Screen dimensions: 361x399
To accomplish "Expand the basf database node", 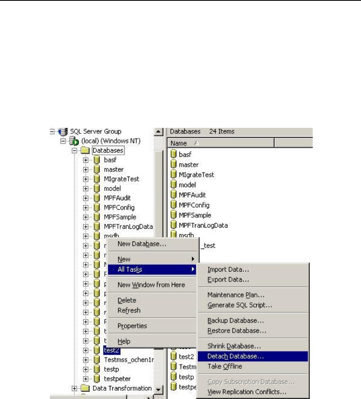I will pyautogui.click(x=86, y=160).
